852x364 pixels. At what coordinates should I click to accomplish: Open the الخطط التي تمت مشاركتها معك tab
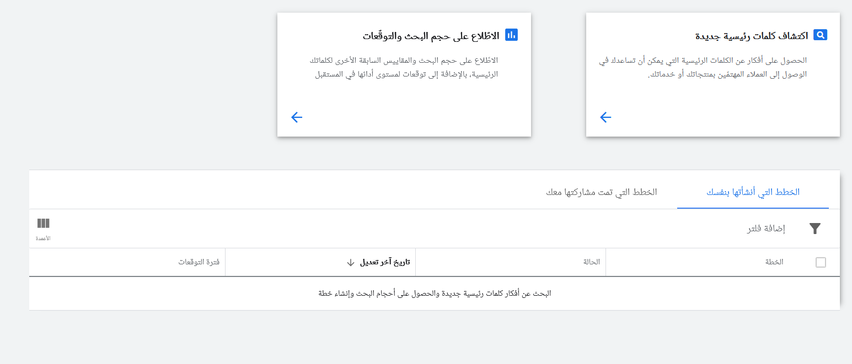pyautogui.click(x=601, y=192)
